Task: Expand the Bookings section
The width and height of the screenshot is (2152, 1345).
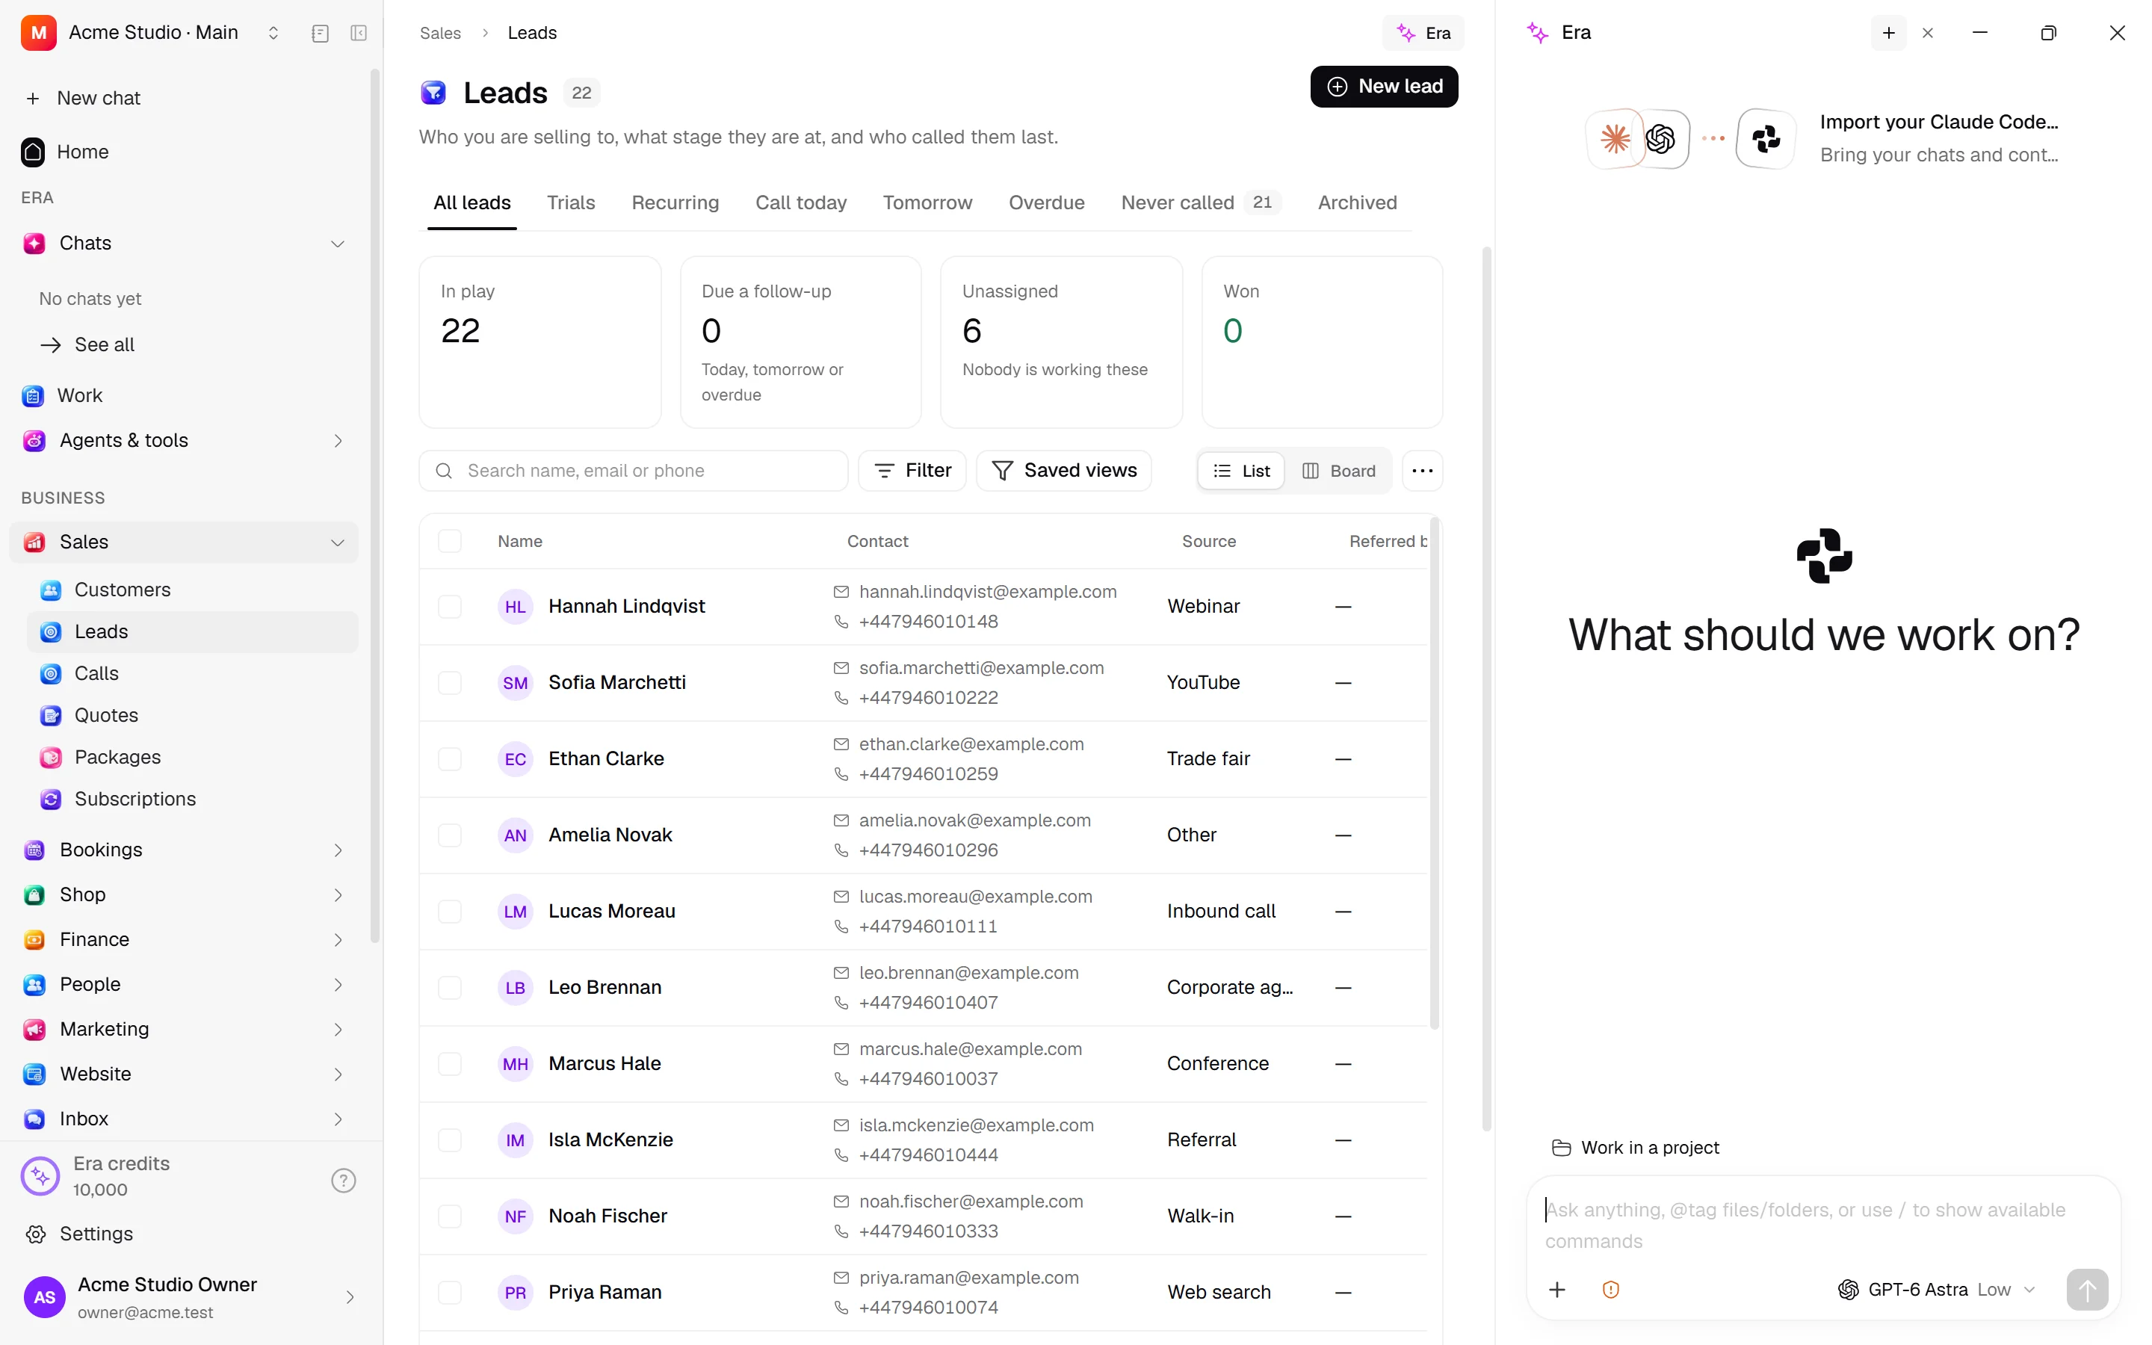Action: pos(183,850)
